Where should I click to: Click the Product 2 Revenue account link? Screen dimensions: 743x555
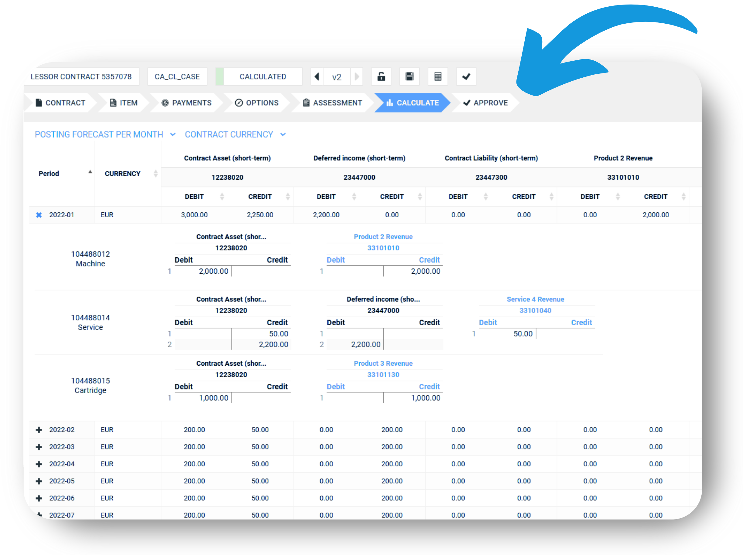[x=383, y=237]
